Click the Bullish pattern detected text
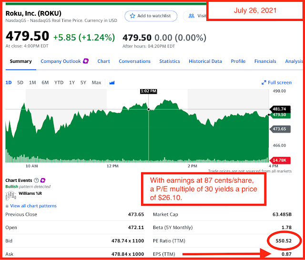 (28, 187)
